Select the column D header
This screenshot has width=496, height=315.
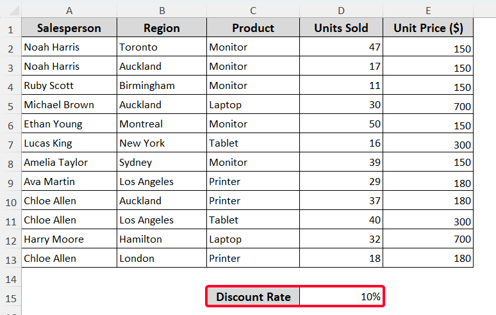341,10
